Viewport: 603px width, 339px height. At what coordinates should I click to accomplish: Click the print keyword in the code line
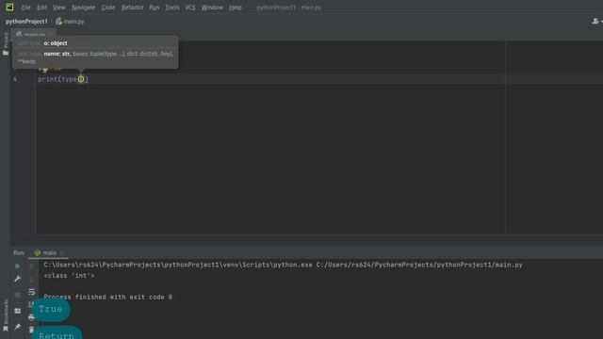point(47,79)
